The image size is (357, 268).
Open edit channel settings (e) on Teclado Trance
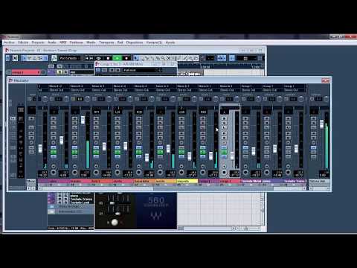288,143
